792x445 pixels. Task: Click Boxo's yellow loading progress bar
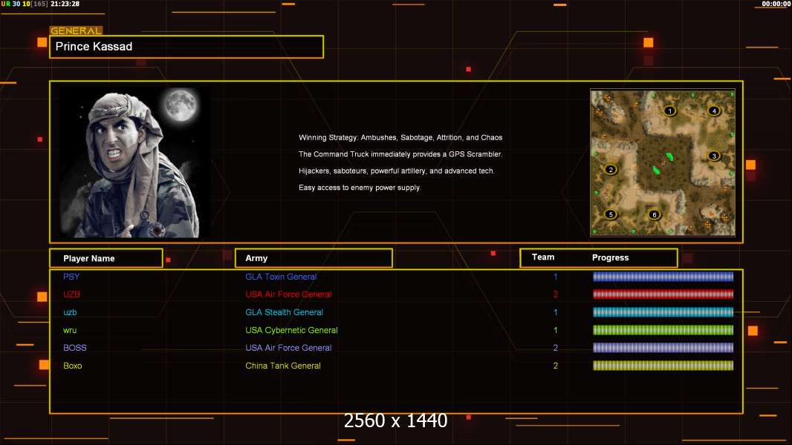coord(663,366)
